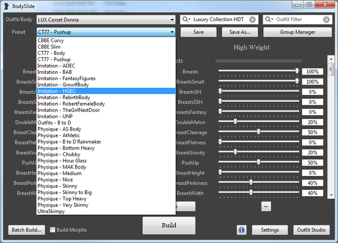The width and height of the screenshot is (338, 243).
Task: Adjust the high weight BreastPerkiness slider
Action: [x=251, y=182]
